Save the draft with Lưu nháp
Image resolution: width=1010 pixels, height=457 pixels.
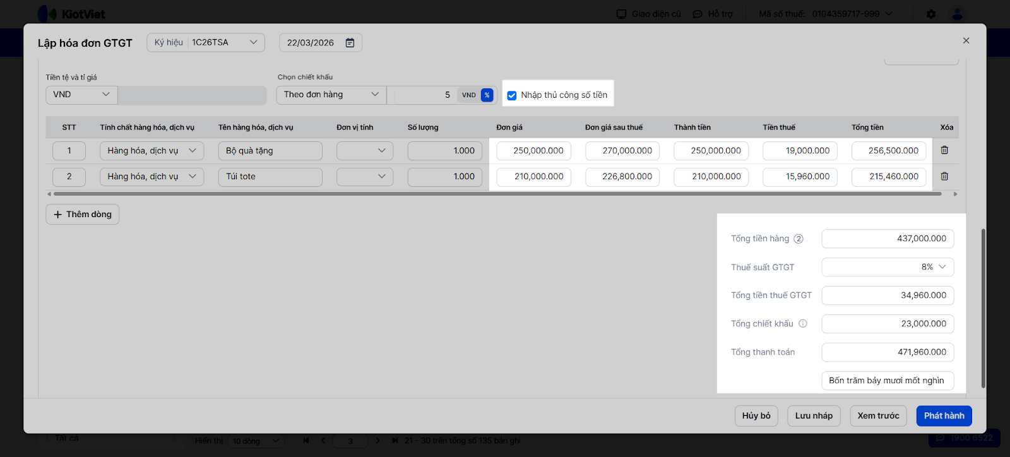coord(814,416)
